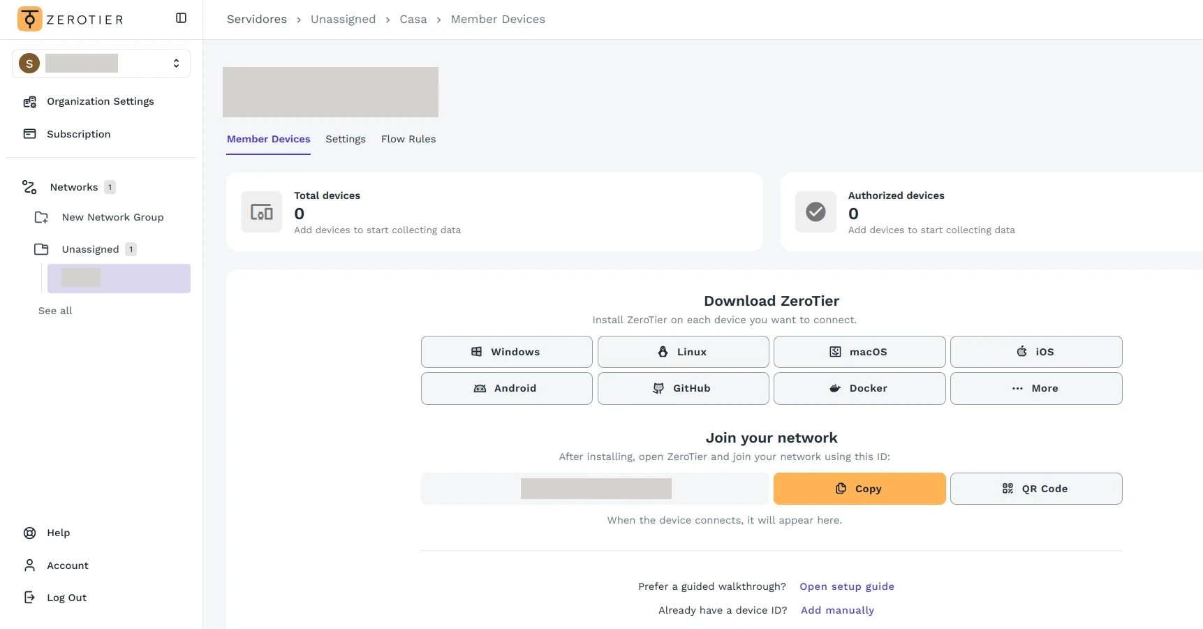Click the ZeroTier logo
The height and width of the screenshot is (629, 1203).
click(x=71, y=19)
